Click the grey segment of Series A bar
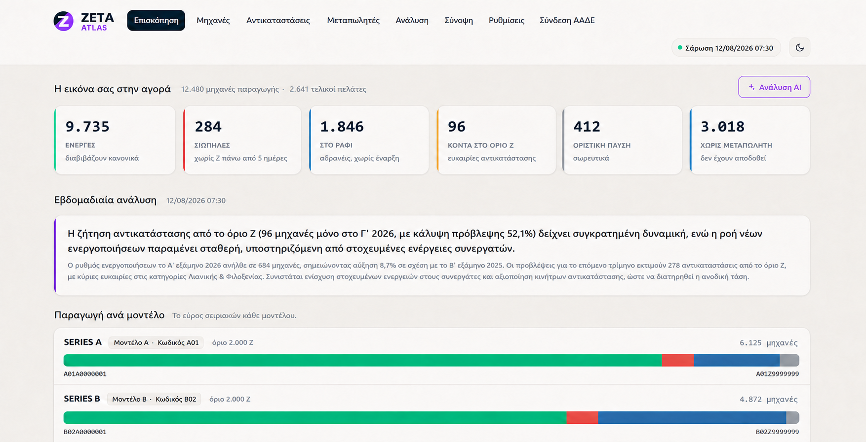 pos(789,360)
